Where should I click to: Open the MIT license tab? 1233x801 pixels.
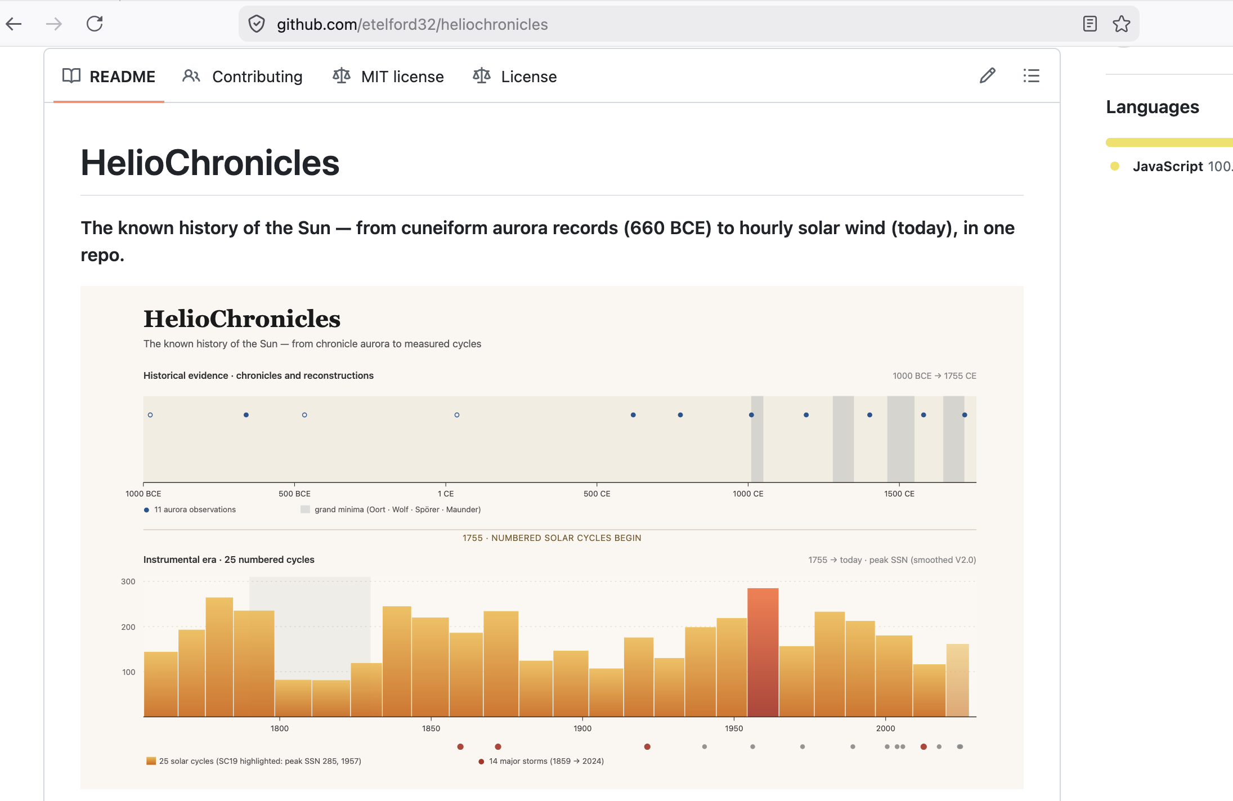click(402, 77)
